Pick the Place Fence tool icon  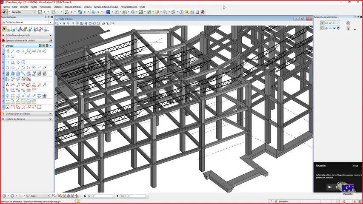tap(10, 29)
